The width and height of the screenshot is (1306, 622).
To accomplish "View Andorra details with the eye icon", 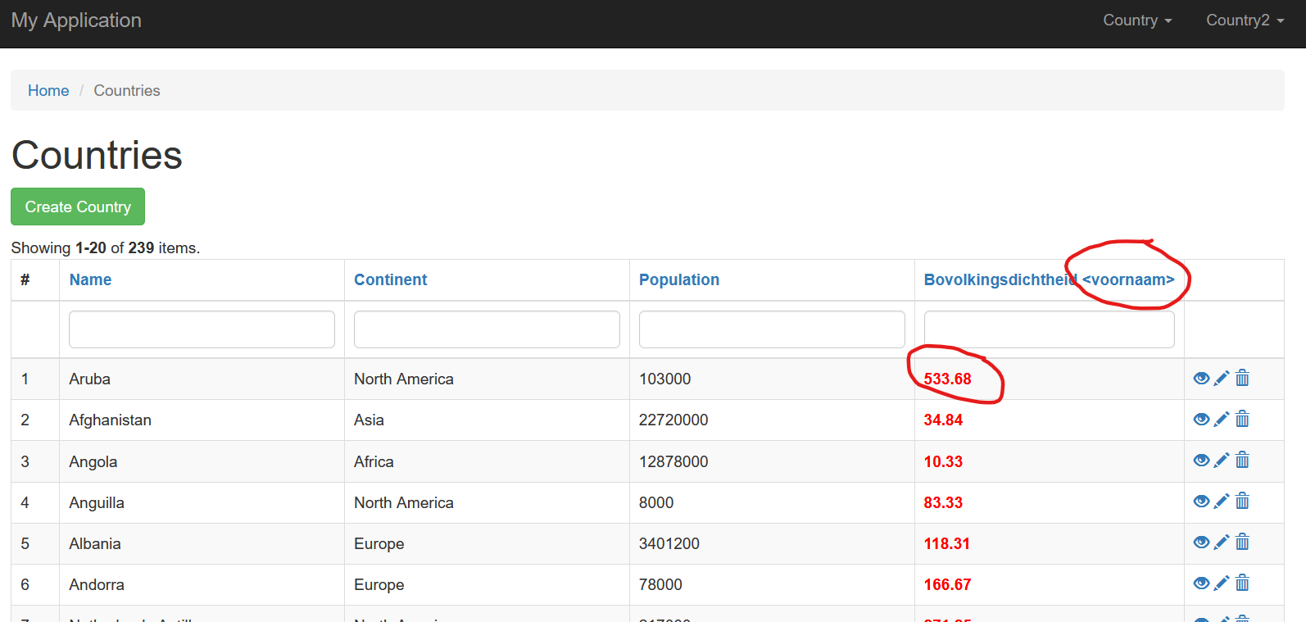I will (1201, 583).
